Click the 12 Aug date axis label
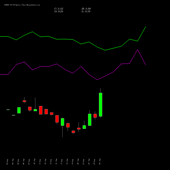The image size is (170, 170). click(45, 162)
